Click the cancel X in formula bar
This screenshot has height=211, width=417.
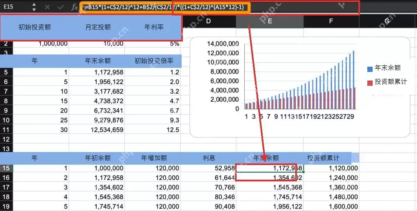coord(47,7)
